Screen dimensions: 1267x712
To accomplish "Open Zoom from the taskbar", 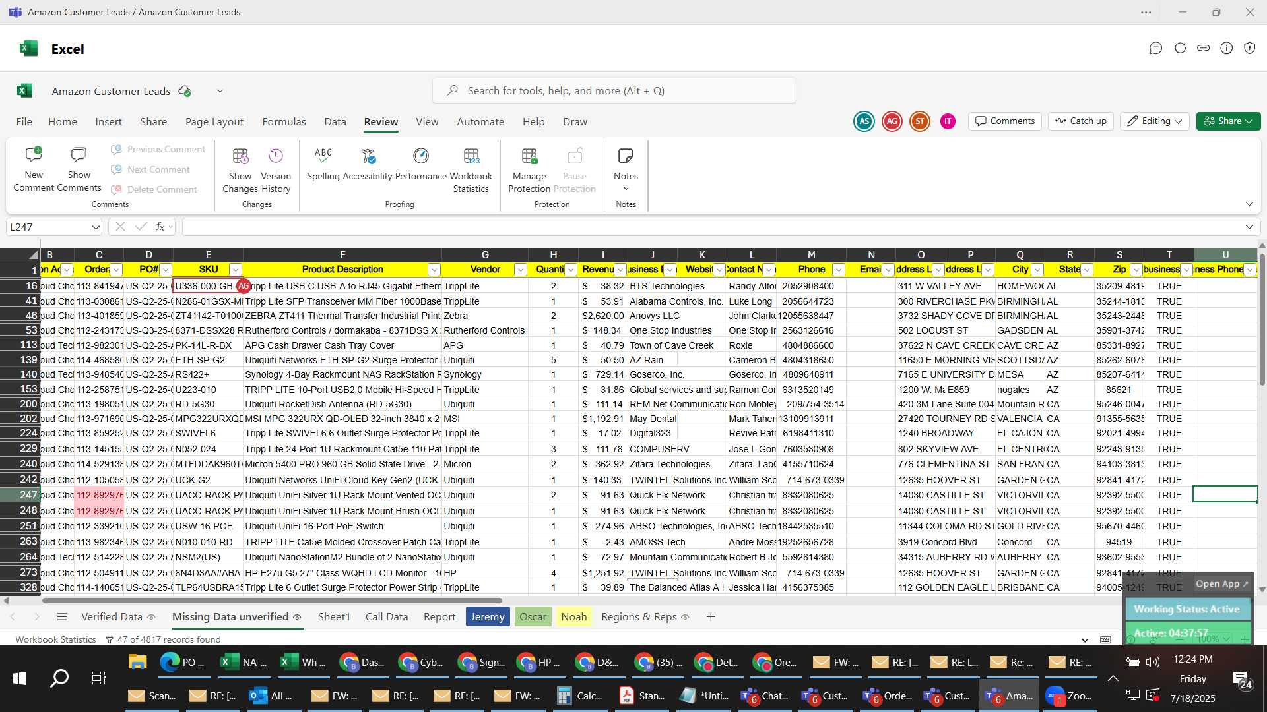I will [1069, 696].
